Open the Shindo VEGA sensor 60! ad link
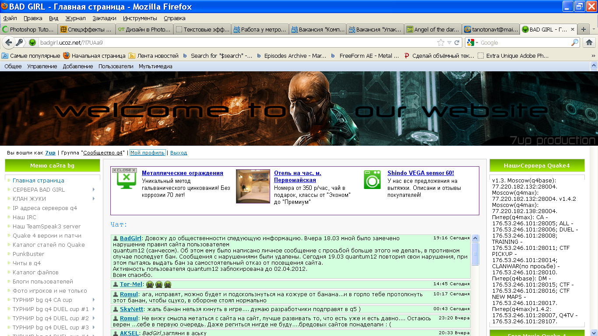Viewport: 598px width, 336px height. pos(421,173)
